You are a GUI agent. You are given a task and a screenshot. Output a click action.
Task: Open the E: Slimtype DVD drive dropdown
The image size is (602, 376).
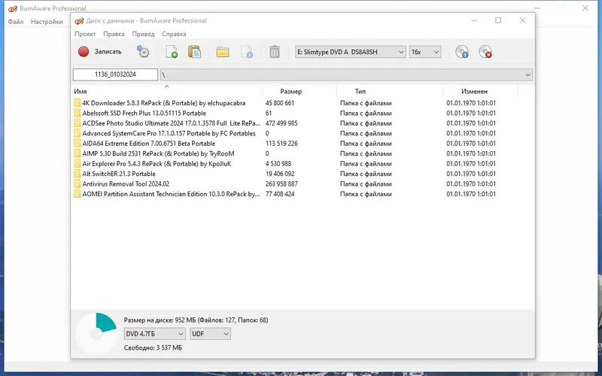(x=350, y=52)
